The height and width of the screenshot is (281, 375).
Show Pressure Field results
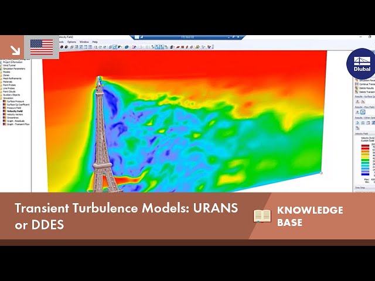[x=14, y=108]
